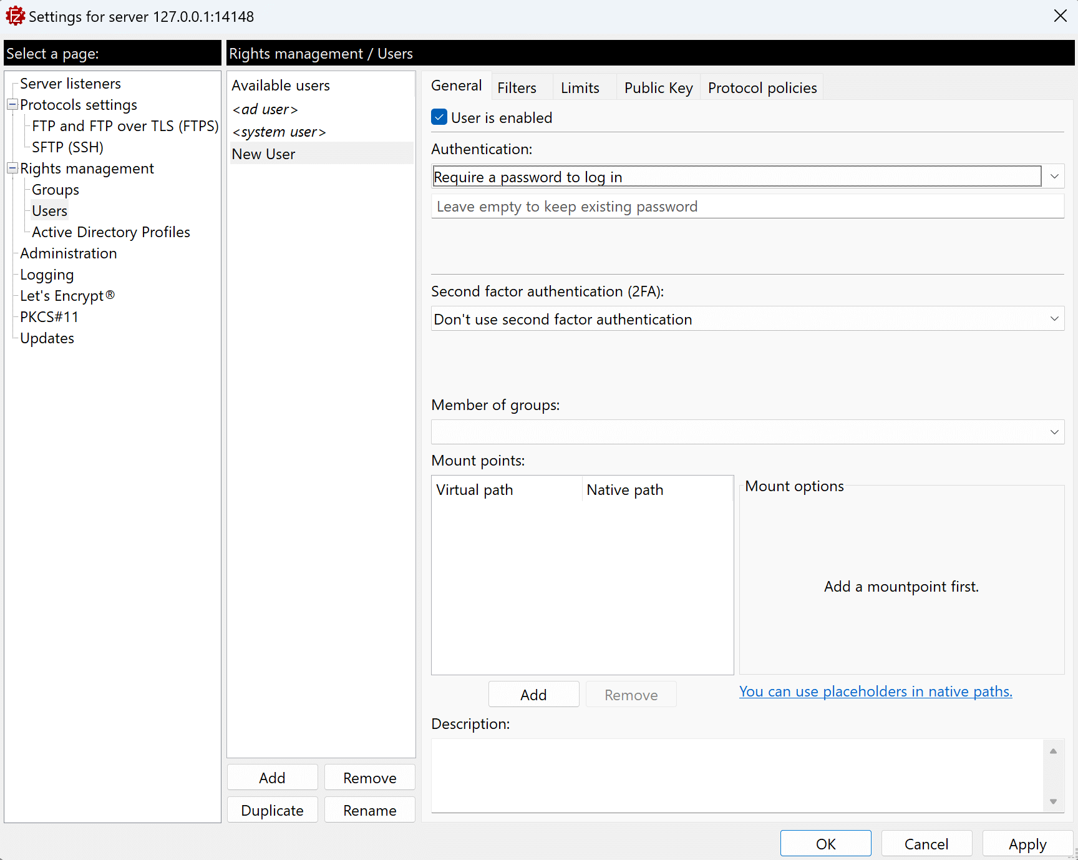Image resolution: width=1078 pixels, height=860 pixels.
Task: Open the placeholders in native paths link
Action: click(x=875, y=691)
